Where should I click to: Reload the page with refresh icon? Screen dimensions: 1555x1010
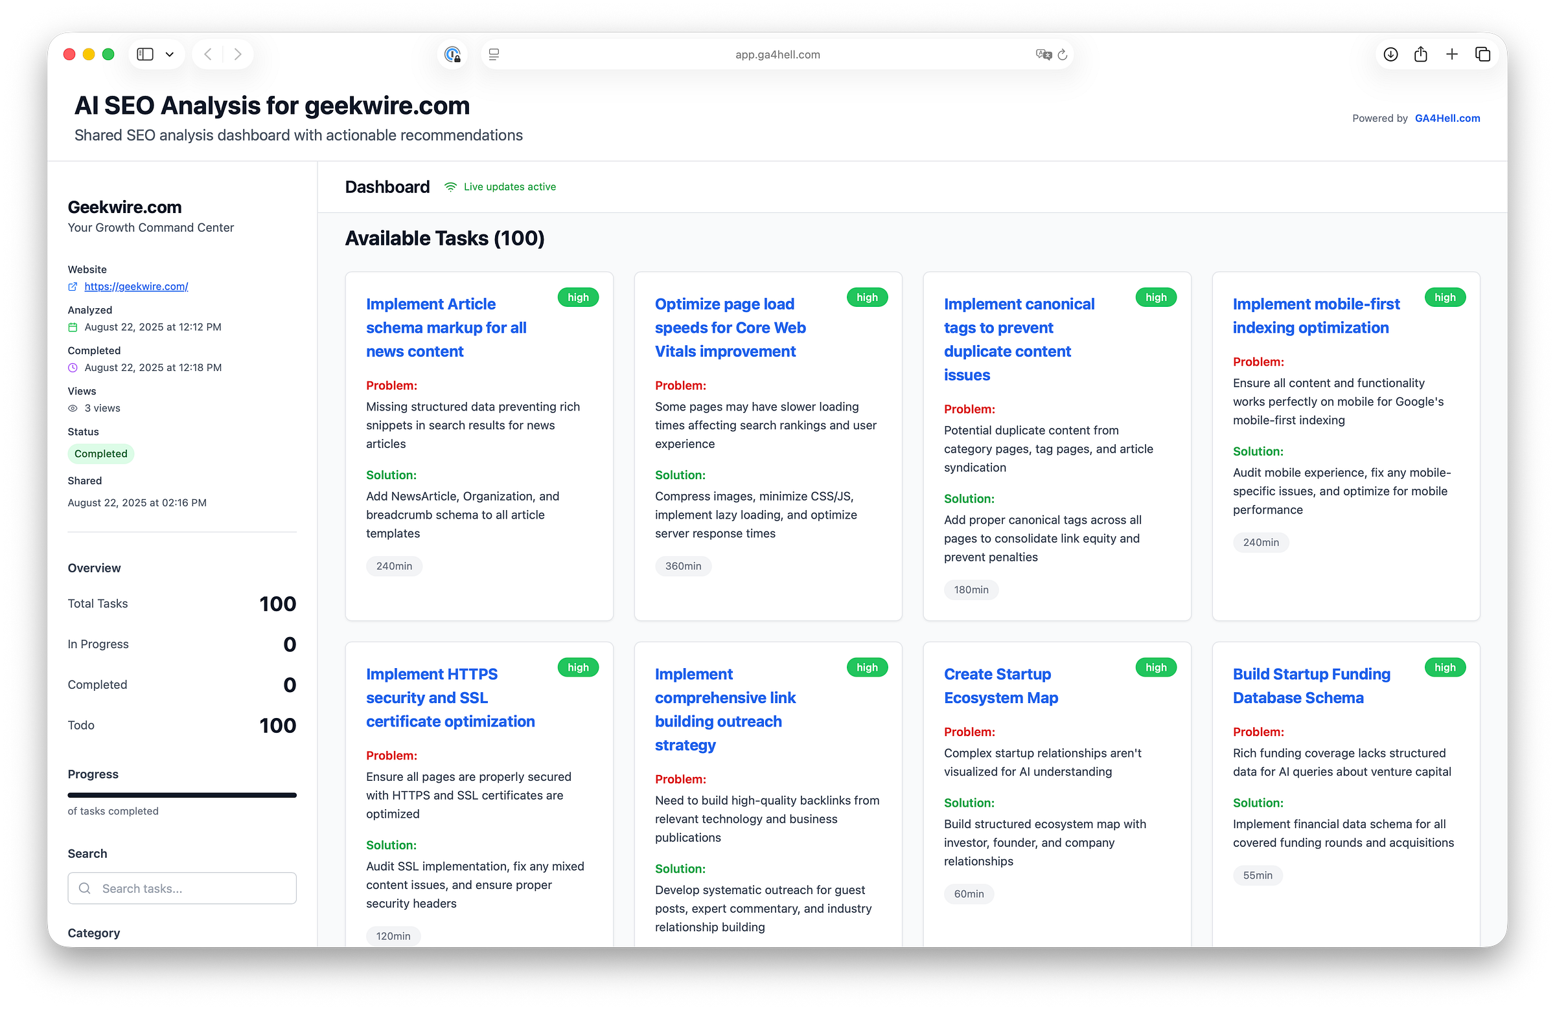(1063, 54)
